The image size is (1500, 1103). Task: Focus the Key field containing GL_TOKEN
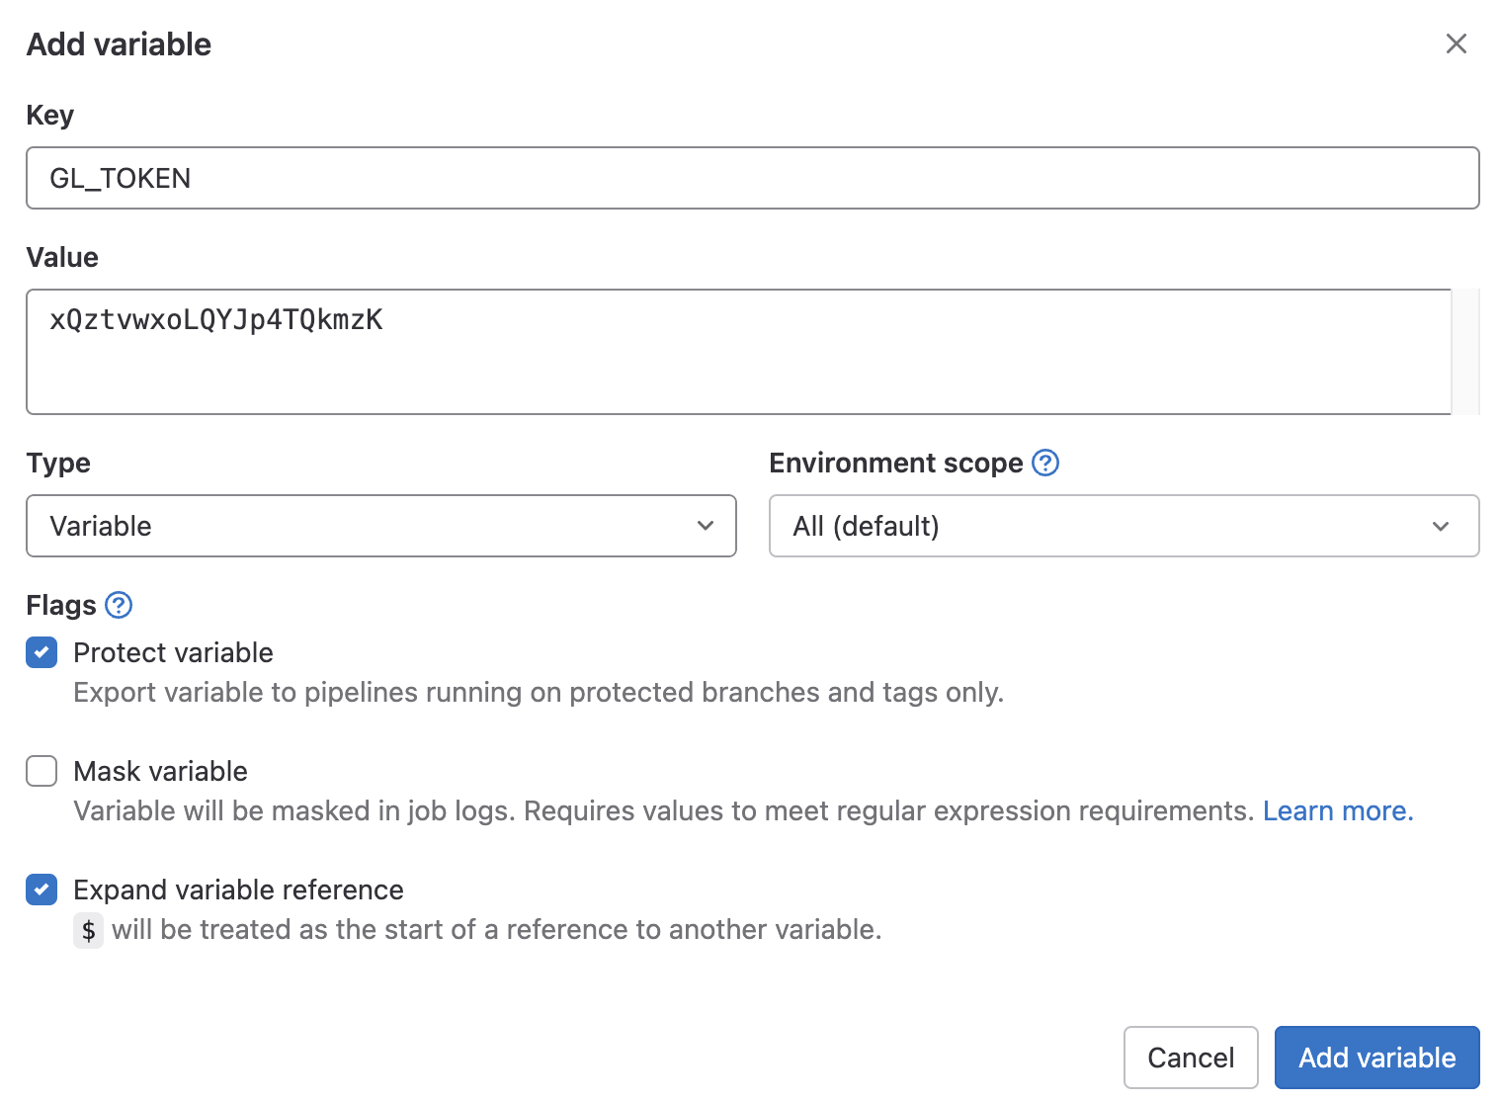(x=751, y=178)
